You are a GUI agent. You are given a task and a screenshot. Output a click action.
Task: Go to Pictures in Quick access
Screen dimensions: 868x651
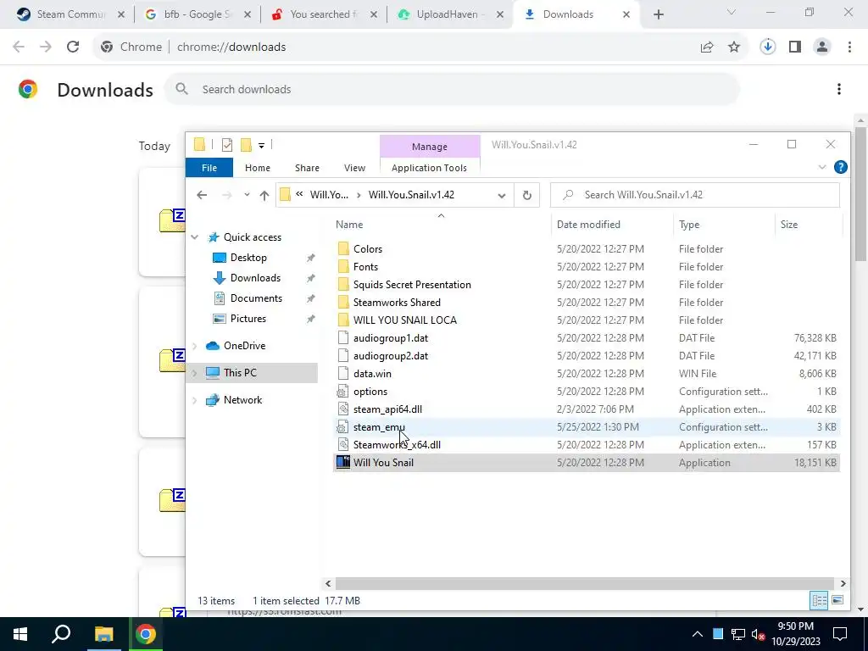pos(248,319)
